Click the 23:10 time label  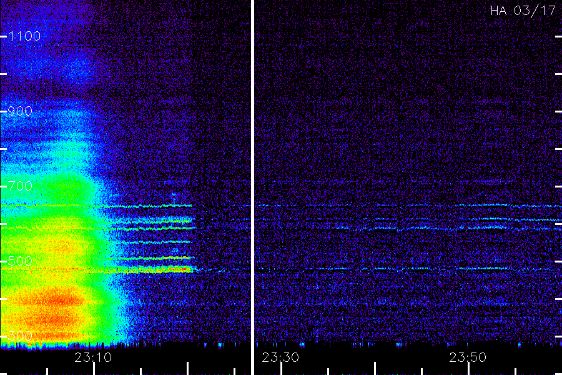(x=93, y=357)
